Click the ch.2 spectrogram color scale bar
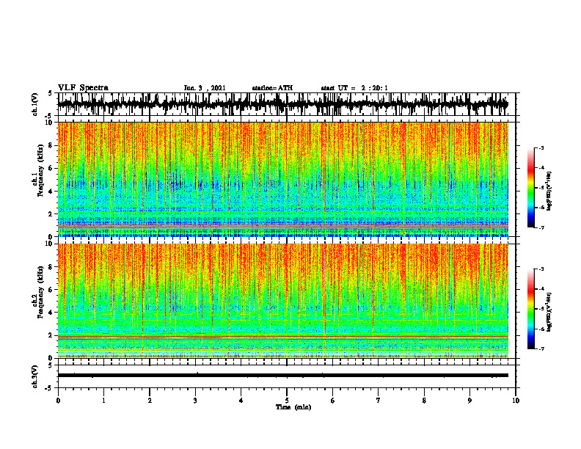Viewport: 581px width, 449px height. [x=530, y=309]
